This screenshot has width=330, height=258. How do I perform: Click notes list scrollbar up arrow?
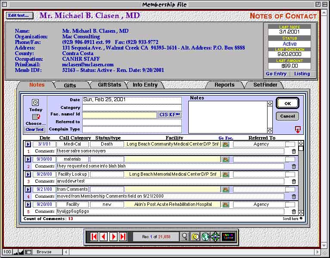pyautogui.click(x=301, y=143)
